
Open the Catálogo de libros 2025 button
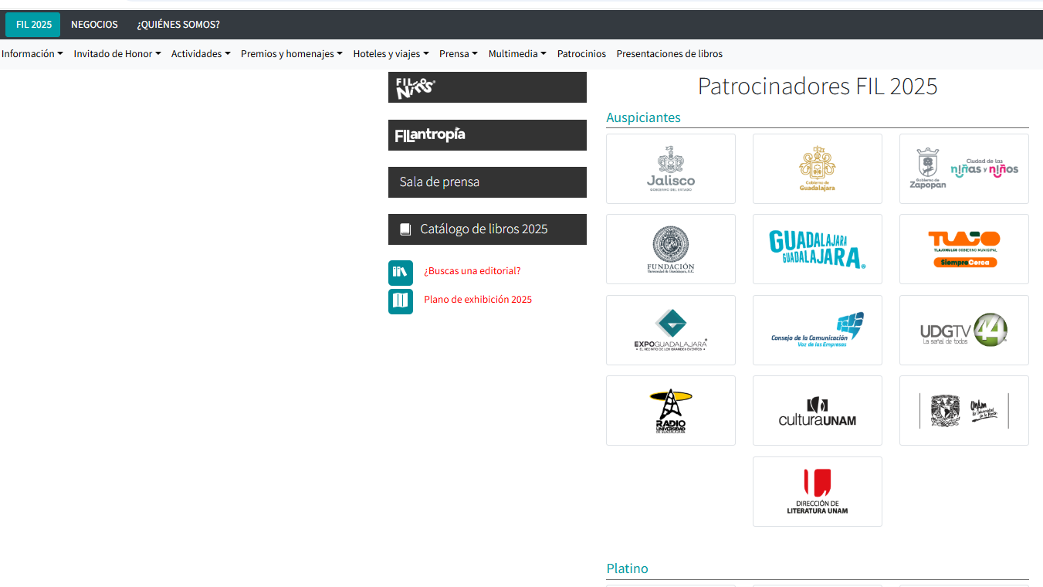coord(487,229)
